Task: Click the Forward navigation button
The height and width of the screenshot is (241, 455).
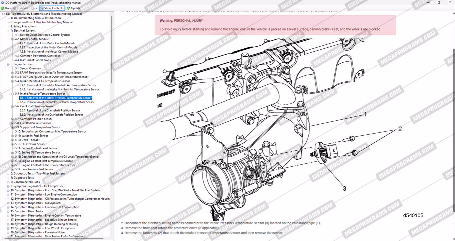Action: click(x=20, y=8)
